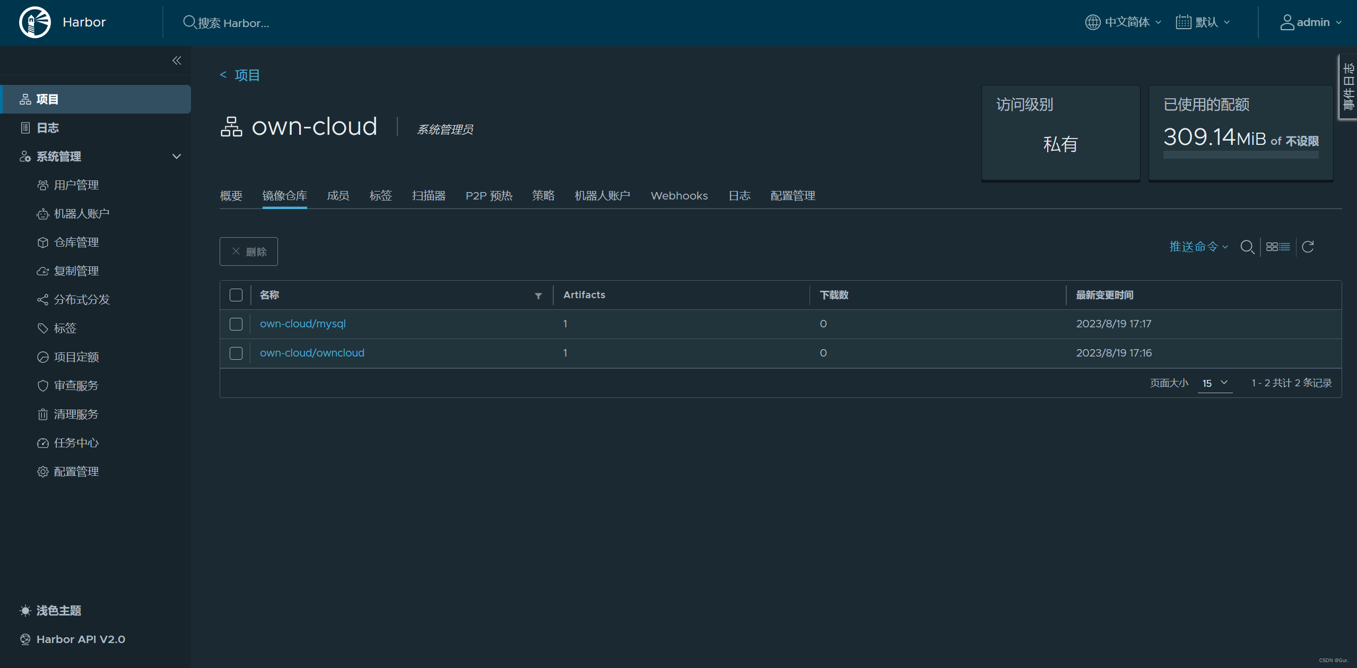Click the 机器人账户 robot icon in sidebar
The width and height of the screenshot is (1357, 668).
pos(42,214)
